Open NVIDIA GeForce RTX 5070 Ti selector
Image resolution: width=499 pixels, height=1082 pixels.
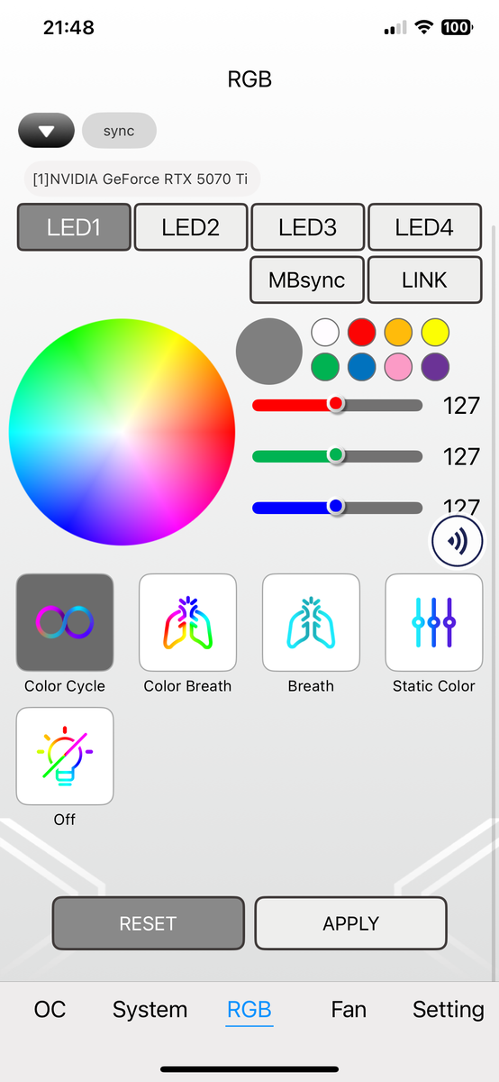point(141,179)
